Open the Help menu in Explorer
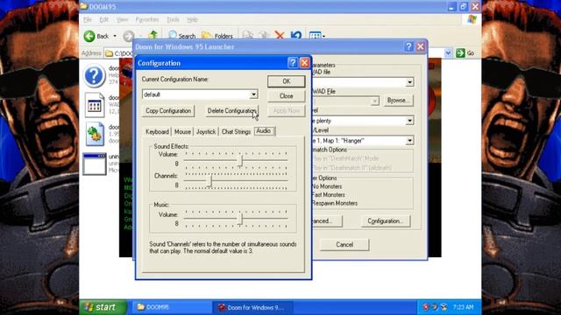The width and height of the screenshot is (561, 315). [193, 19]
